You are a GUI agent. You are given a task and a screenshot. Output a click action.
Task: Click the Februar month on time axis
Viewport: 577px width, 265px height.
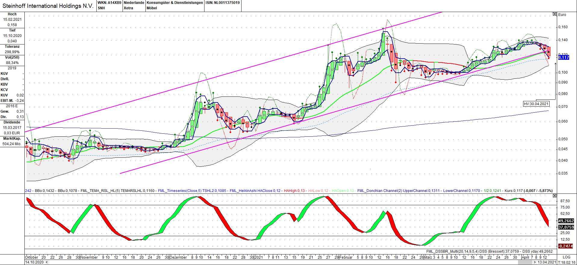[346, 257]
